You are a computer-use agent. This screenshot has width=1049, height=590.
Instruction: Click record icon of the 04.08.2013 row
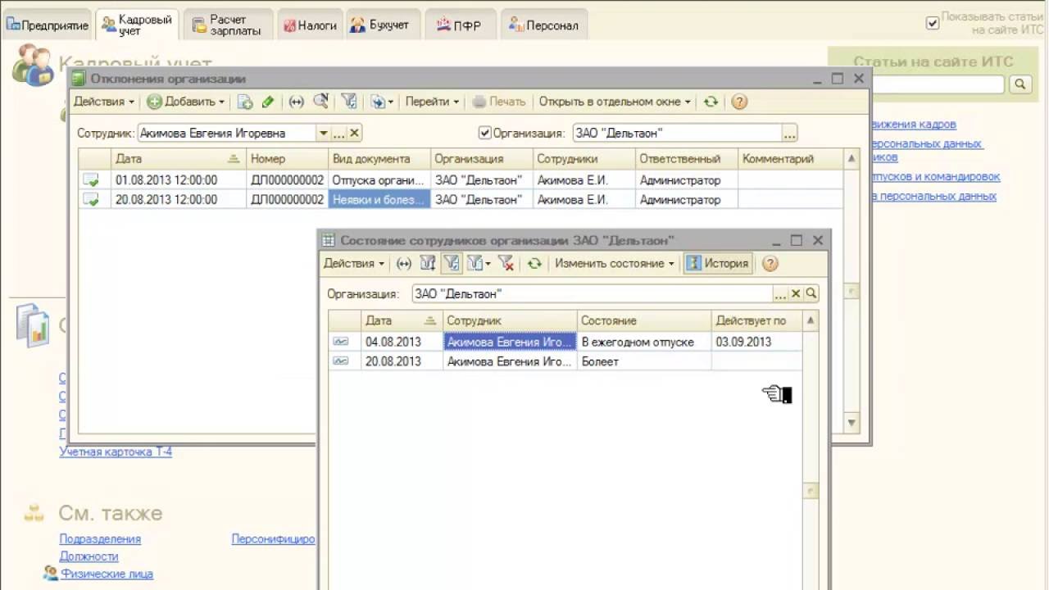(x=340, y=342)
